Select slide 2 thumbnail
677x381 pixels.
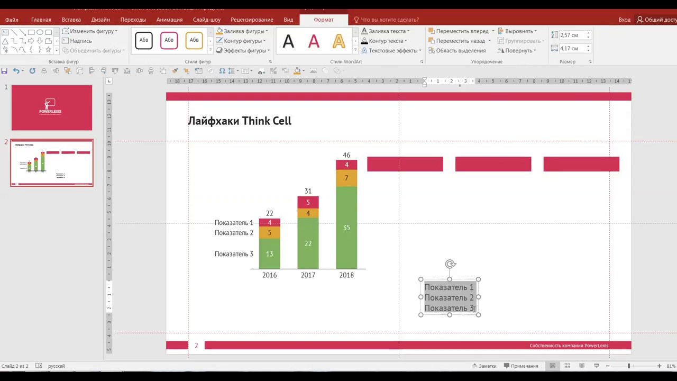coord(52,163)
